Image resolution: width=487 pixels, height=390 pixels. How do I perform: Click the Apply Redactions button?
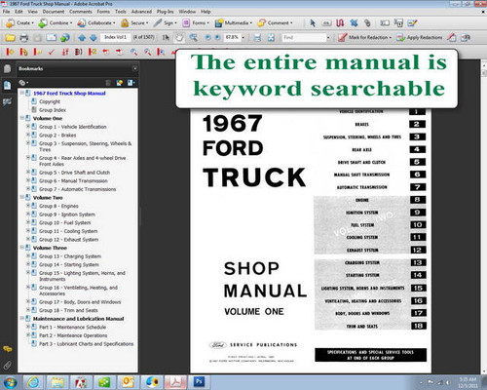tap(420, 38)
